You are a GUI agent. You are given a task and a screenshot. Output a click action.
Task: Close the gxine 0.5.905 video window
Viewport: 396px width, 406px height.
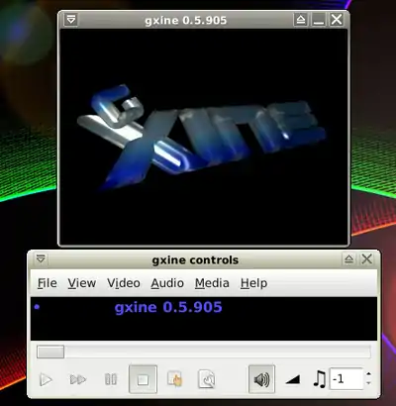tap(337, 20)
